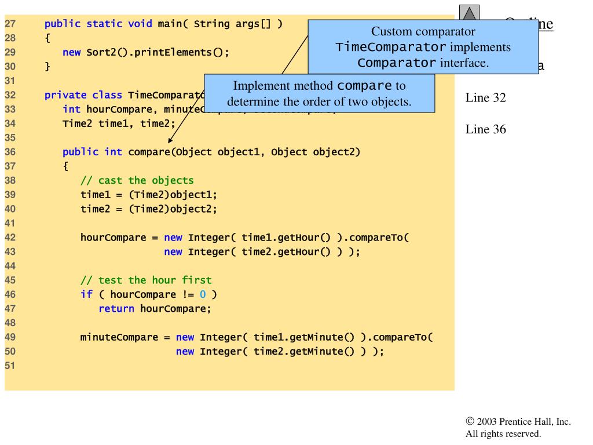Click the 'time1 = (Time2)object1;' line
Image resolution: width=593 pixels, height=445 pixels.
pos(149,195)
